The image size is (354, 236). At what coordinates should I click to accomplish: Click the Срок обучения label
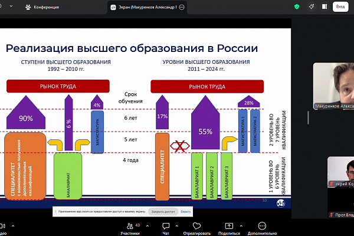[x=130, y=97]
